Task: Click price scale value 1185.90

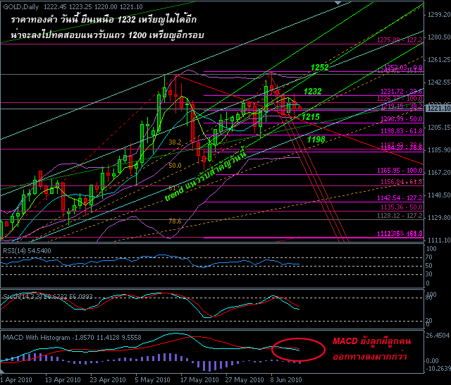Action: click(x=439, y=150)
